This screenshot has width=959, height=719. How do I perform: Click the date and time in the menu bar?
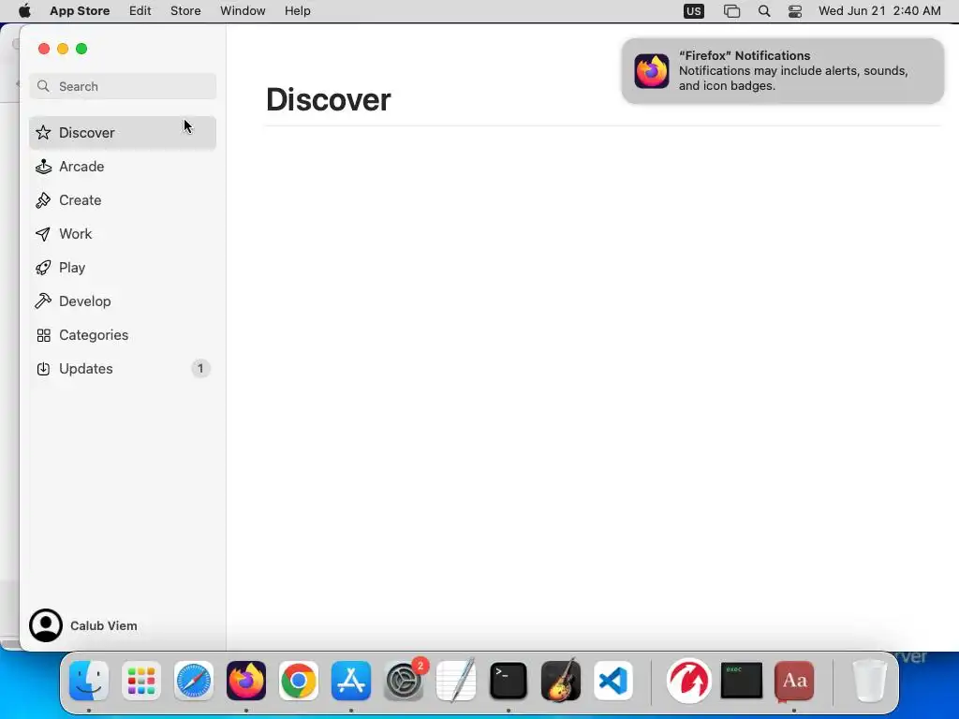tap(879, 11)
